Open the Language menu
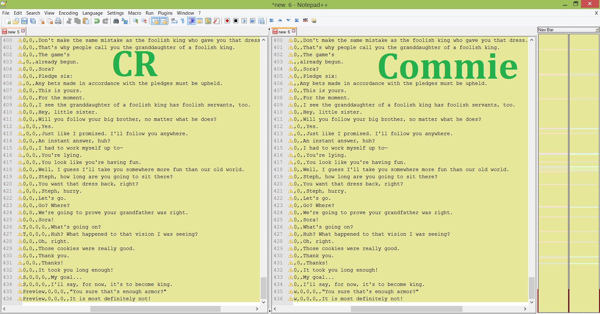Screen dimensions: 600x314 tap(92, 13)
